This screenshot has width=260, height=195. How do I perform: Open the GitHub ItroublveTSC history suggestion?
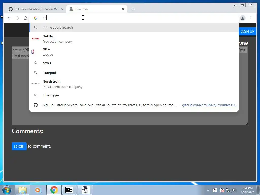[x=134, y=105]
